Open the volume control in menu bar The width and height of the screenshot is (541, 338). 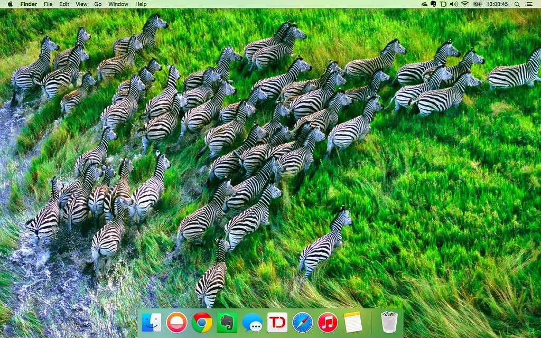(x=454, y=4)
